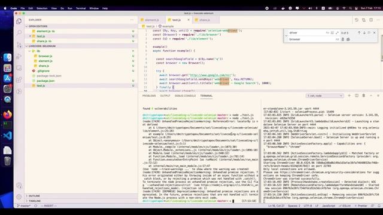Open the terminal selector dropdown

point(324,96)
